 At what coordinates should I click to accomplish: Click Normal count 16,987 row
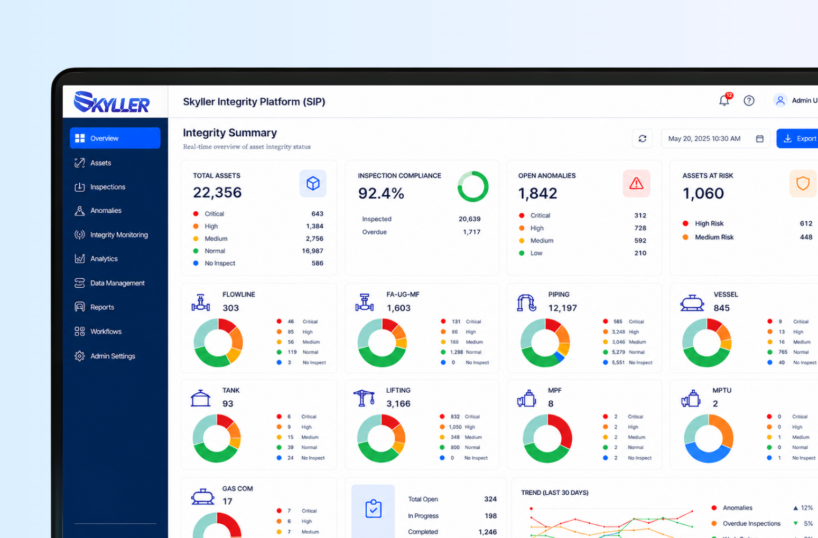tap(258, 251)
